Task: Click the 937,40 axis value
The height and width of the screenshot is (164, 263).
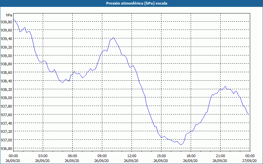Action: click(6, 123)
